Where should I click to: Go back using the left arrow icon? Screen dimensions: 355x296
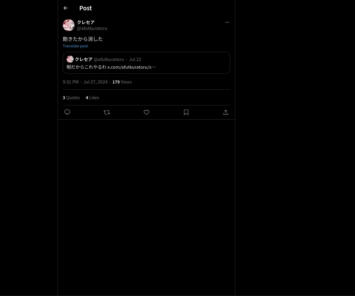pos(66,8)
